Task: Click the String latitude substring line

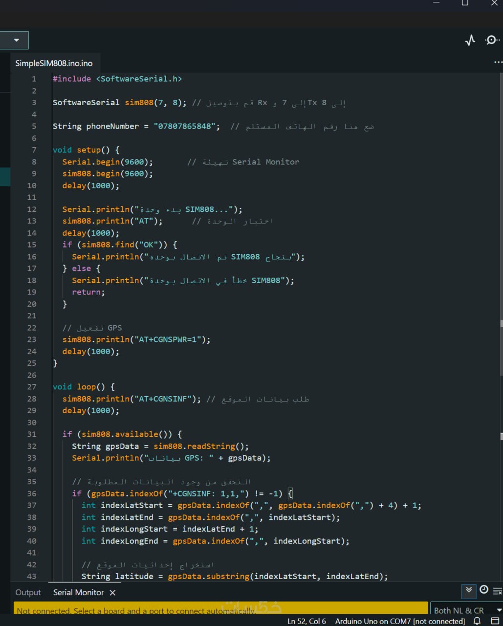Action: pyautogui.click(x=235, y=576)
